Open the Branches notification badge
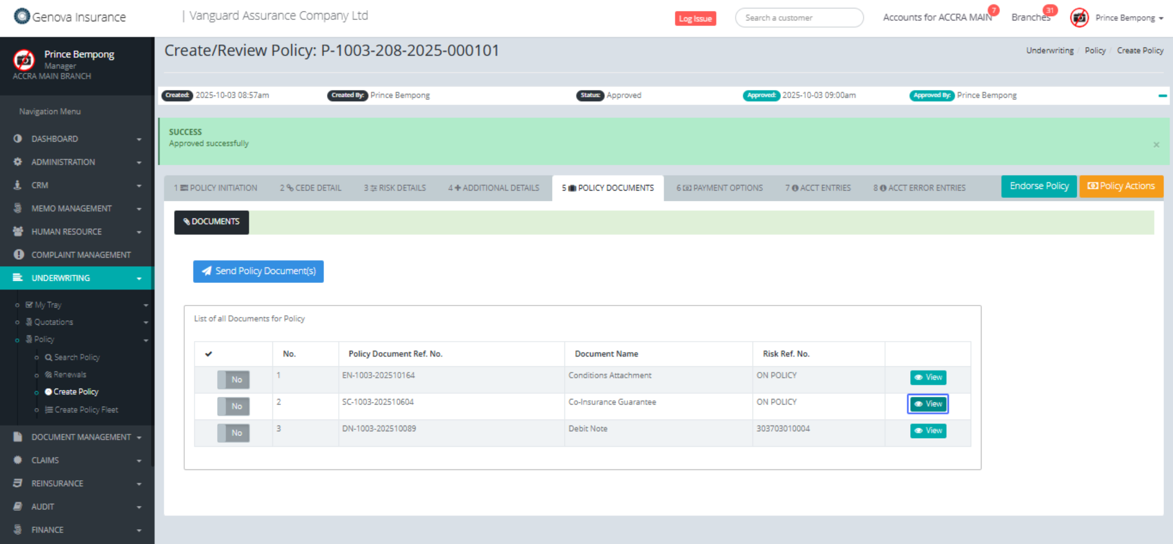 1050,10
